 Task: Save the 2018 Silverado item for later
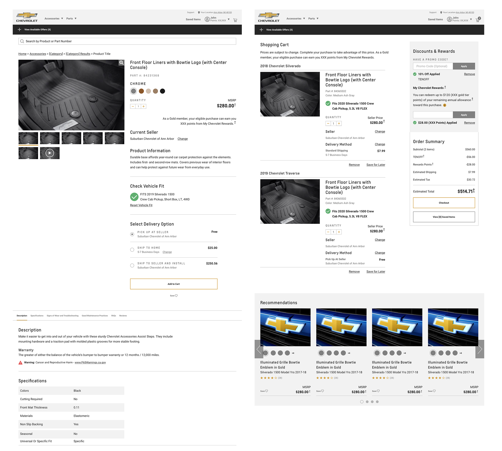point(376,165)
